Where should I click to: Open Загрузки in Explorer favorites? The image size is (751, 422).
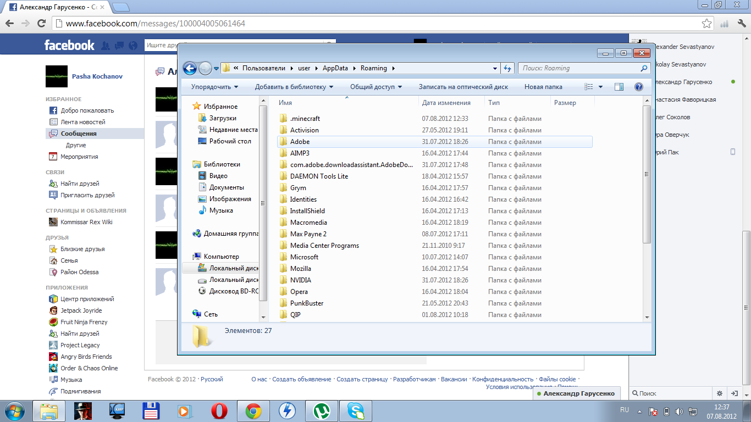point(223,118)
